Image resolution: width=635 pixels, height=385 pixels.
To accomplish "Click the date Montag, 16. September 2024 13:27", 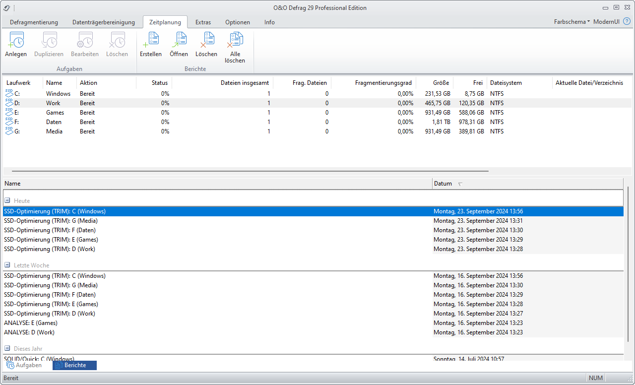I will [478, 314].
